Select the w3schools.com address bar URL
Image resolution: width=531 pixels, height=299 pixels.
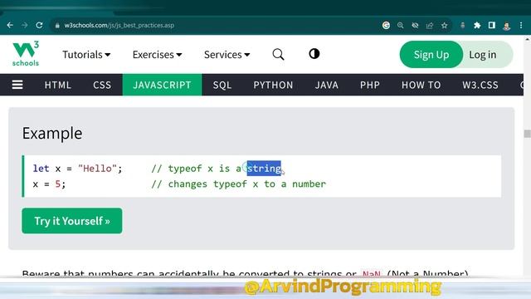click(x=119, y=25)
